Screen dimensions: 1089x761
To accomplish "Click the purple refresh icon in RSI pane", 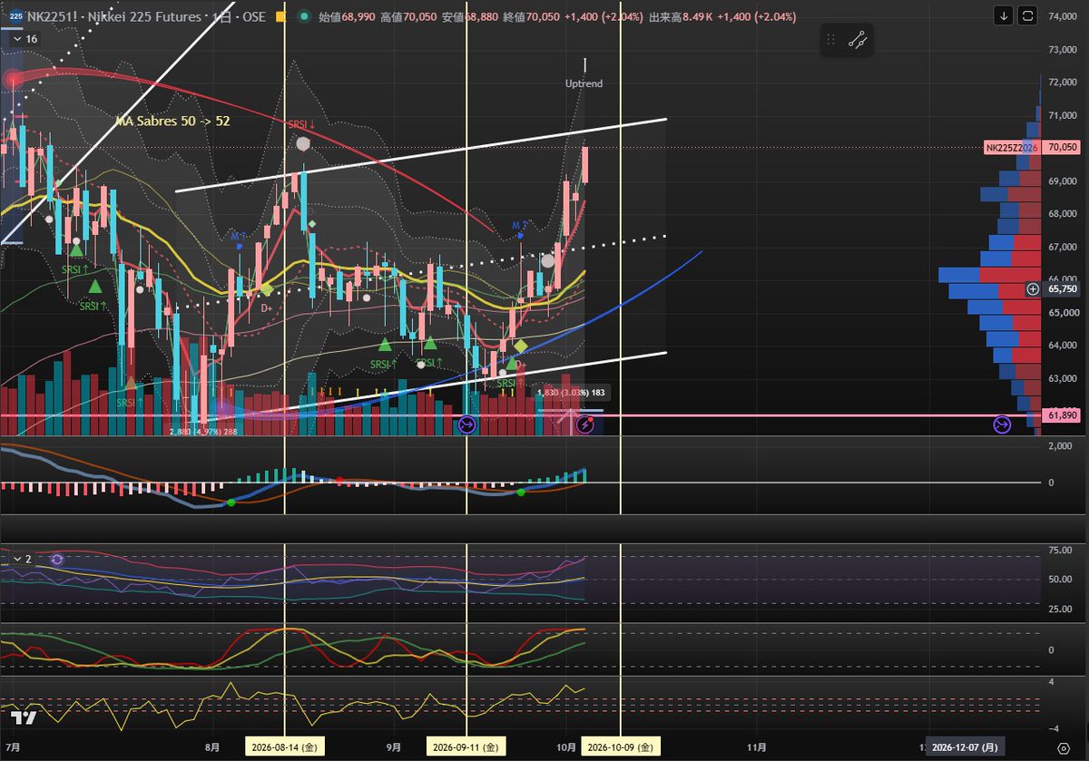I will (57, 560).
